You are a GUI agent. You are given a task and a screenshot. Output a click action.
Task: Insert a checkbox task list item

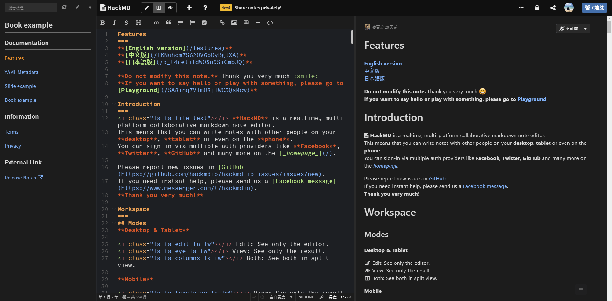pos(204,23)
